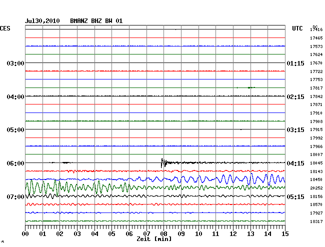Image resolution: width=325 pixels, height=247 pixels.
Task: Click the DC value "18317"
Action: (x=316, y=221)
